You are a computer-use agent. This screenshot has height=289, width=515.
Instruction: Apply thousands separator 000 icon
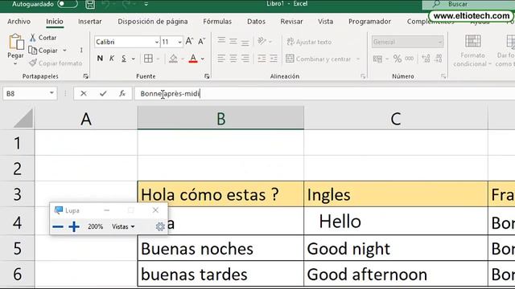click(410, 59)
